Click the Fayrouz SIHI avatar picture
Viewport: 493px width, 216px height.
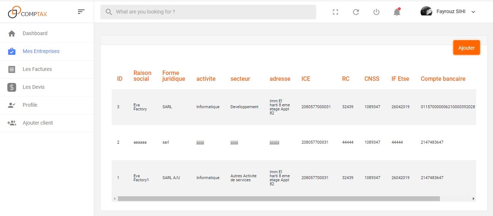coord(426,11)
